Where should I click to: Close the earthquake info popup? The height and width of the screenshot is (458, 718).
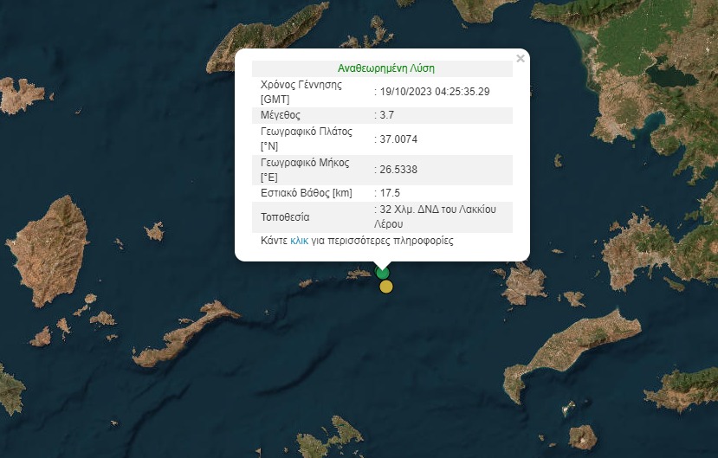point(520,59)
